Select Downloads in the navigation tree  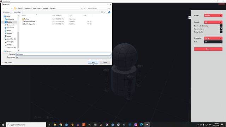[11, 28]
